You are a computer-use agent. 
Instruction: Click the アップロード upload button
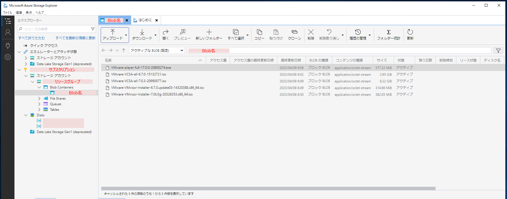pos(113,35)
